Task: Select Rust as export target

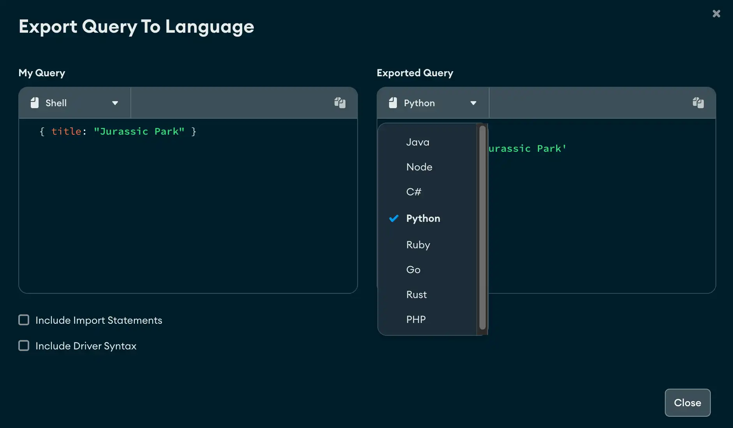Action: 416,295
